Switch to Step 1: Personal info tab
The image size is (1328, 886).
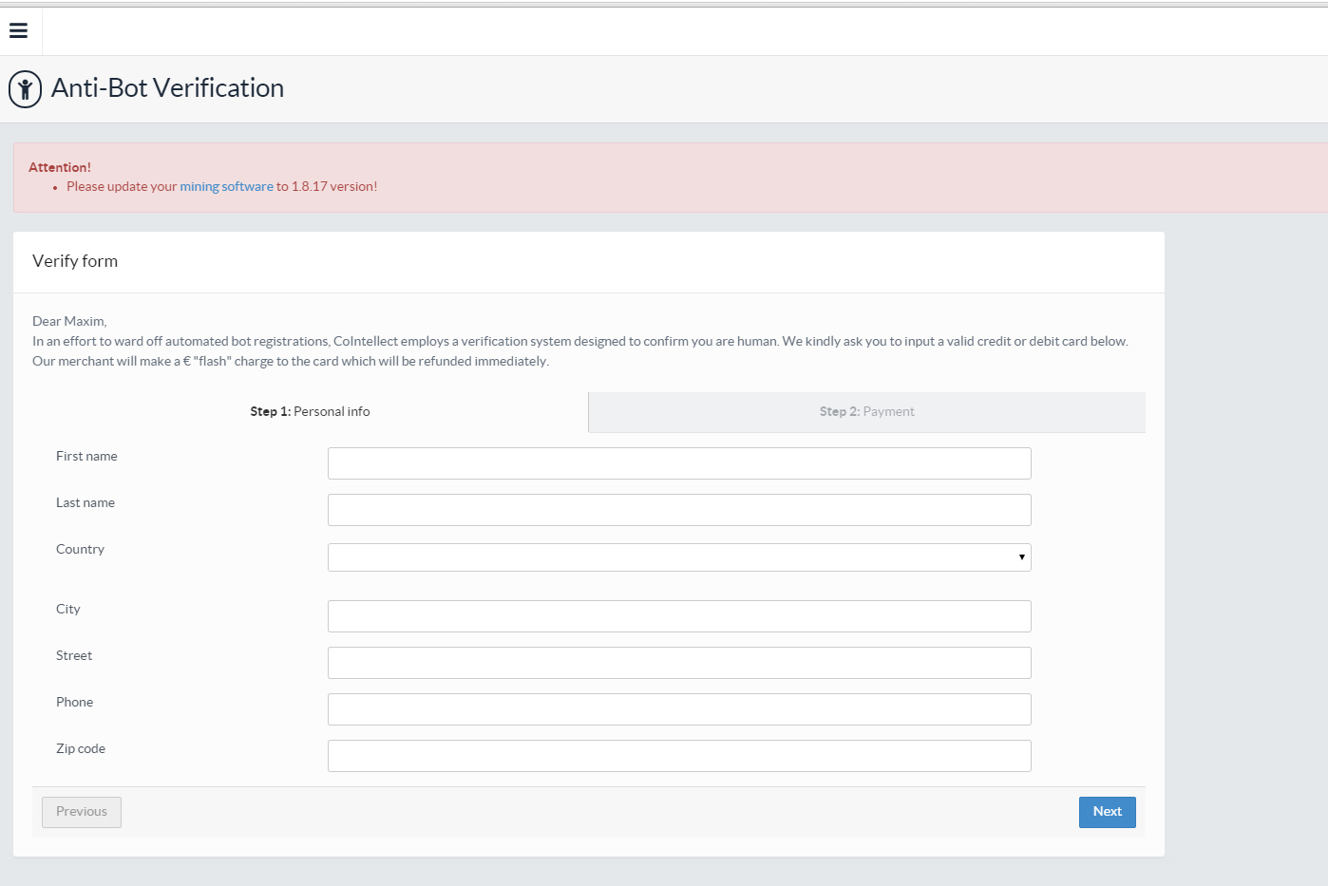[x=310, y=412]
